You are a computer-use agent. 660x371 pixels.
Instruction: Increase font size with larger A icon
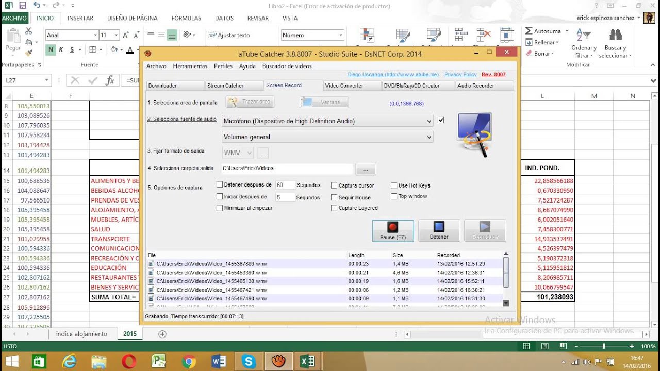click(x=126, y=35)
